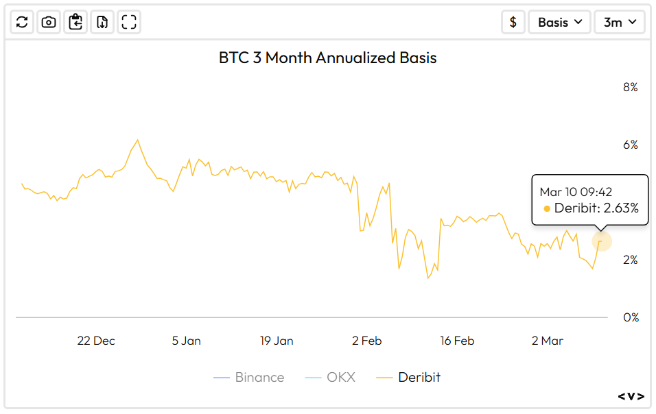Click the late-December peak on the Deribit line
This screenshot has height=414, width=656.
pos(138,140)
